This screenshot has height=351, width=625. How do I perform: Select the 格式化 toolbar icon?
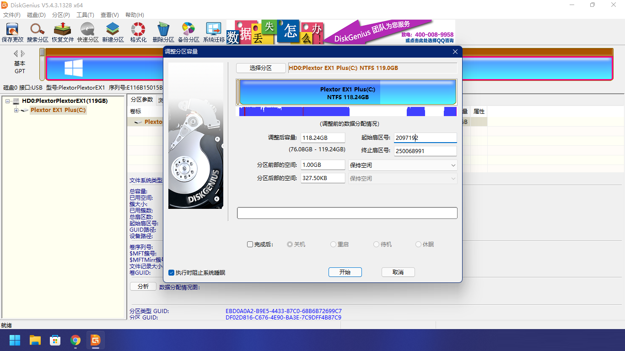(x=138, y=32)
